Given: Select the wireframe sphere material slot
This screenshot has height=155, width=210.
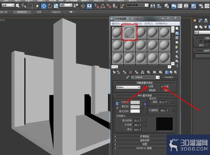Looking at the screenshot, I should point(129,32).
